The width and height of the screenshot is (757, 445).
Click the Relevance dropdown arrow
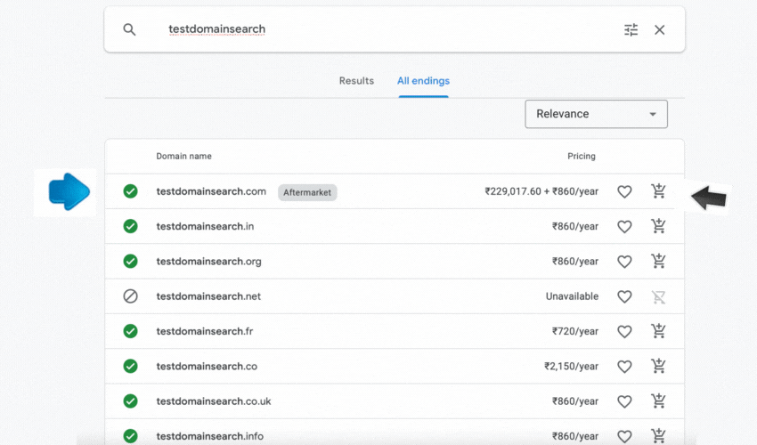tap(653, 115)
